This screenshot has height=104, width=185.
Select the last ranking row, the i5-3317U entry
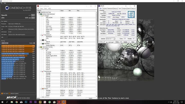(18, 79)
